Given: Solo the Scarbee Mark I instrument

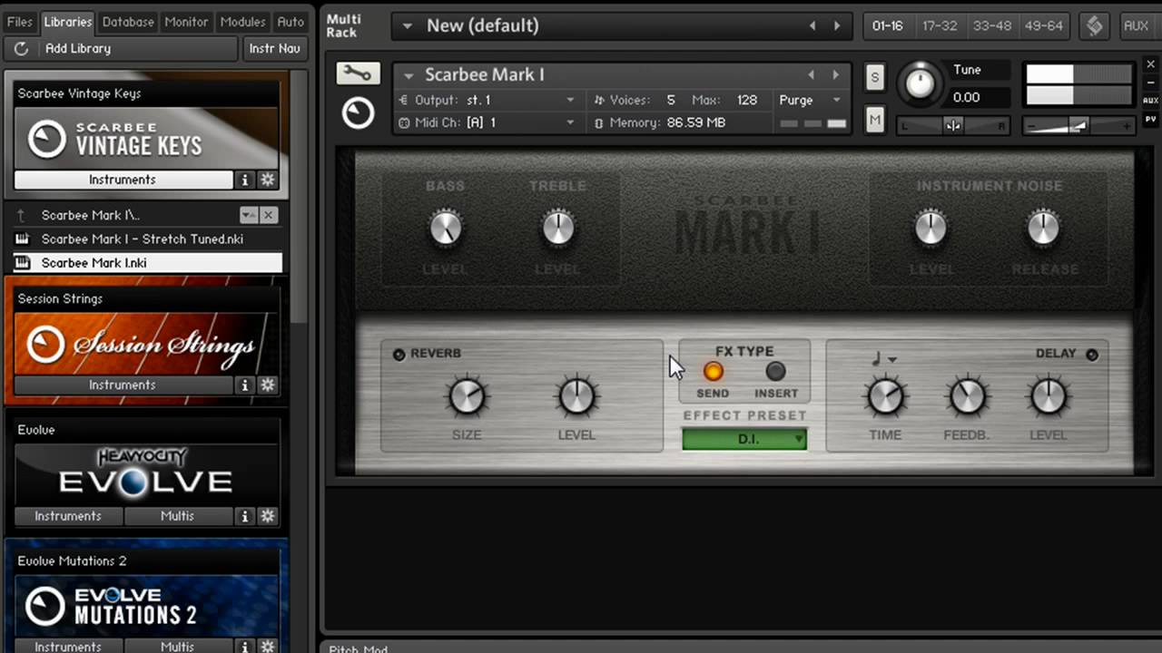Looking at the screenshot, I should 874,77.
